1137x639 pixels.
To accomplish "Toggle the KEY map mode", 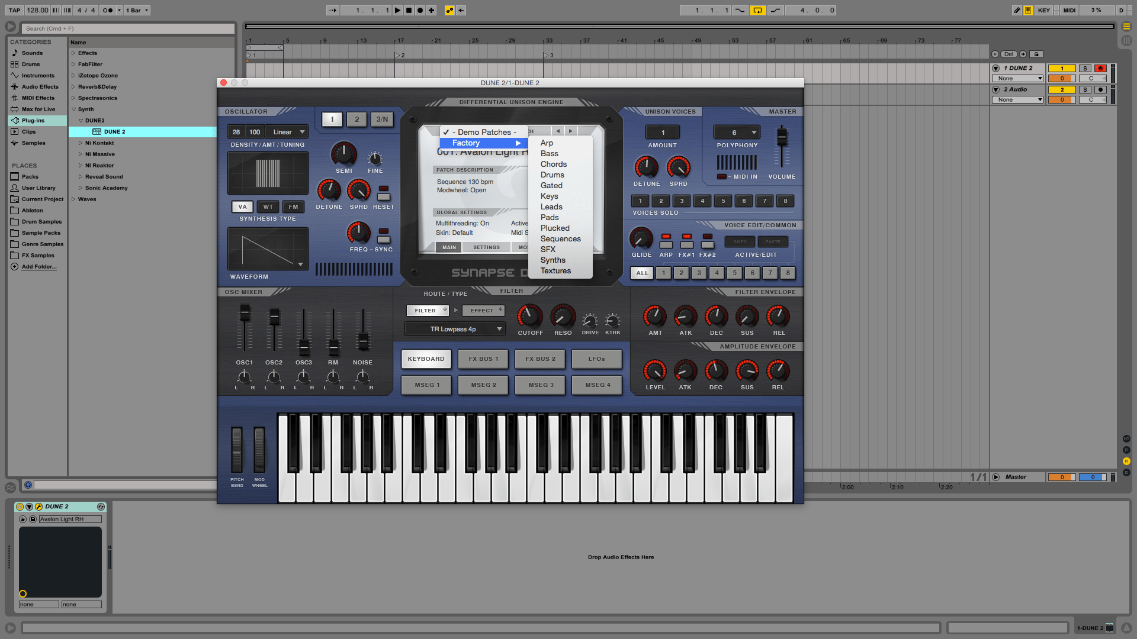I will pos(1043,10).
